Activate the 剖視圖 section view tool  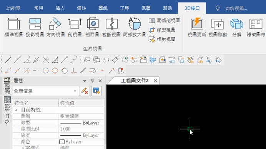point(75,27)
